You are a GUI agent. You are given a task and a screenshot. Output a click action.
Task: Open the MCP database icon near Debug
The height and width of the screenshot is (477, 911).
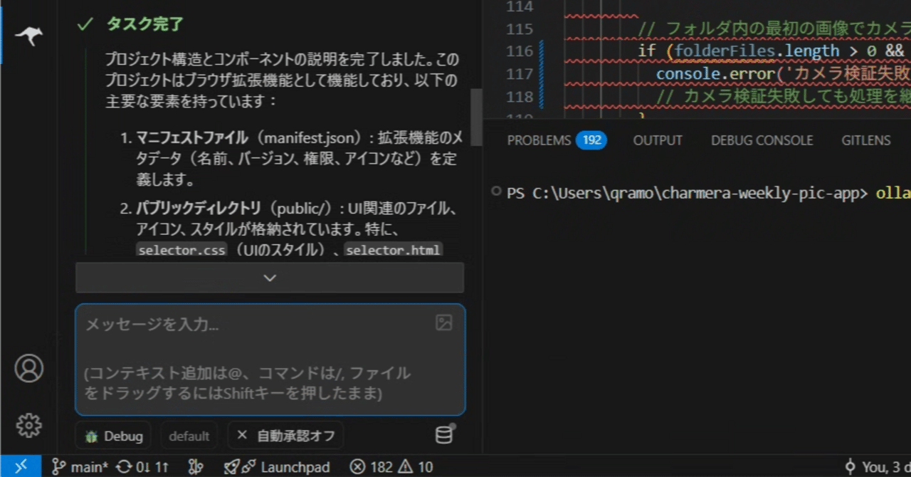[x=443, y=434]
